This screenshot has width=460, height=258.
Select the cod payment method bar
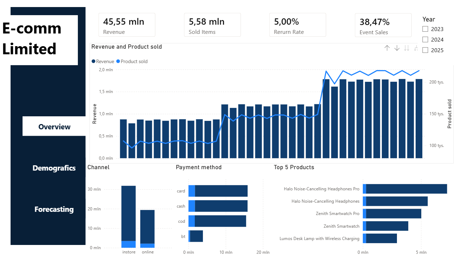[217, 221]
